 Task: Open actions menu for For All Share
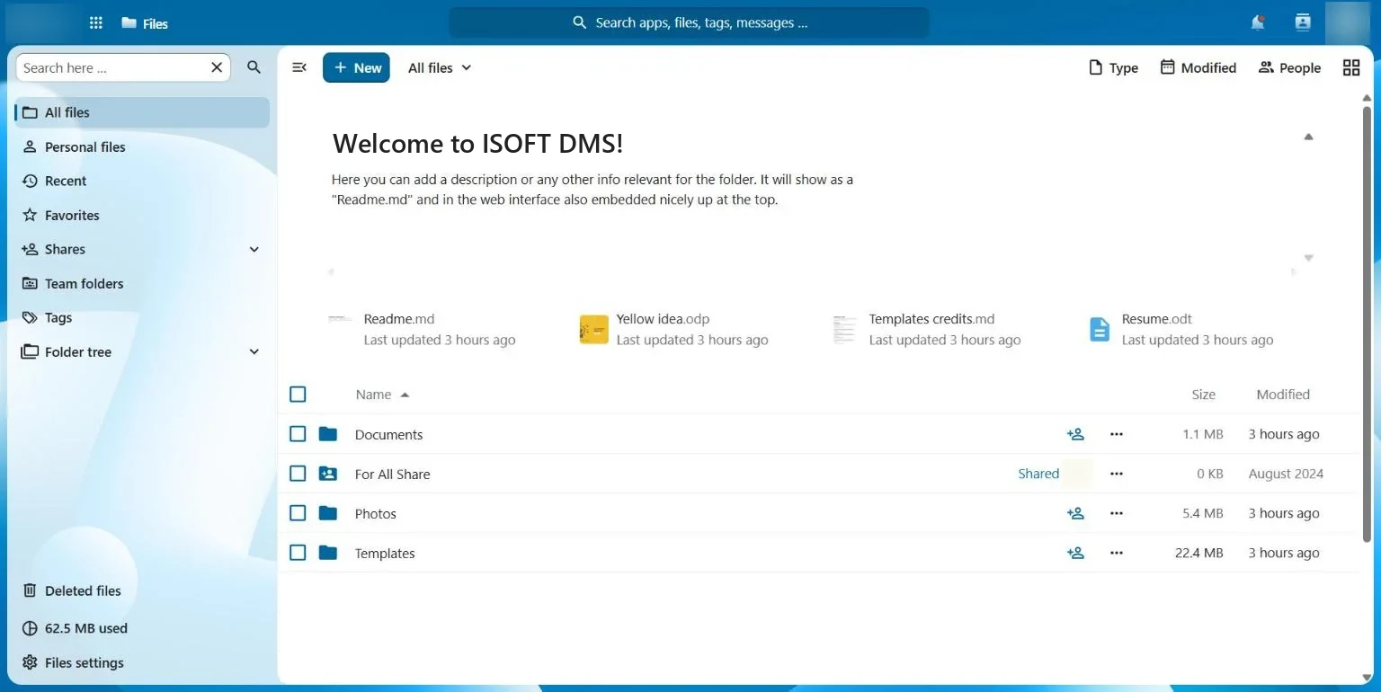coord(1117,474)
